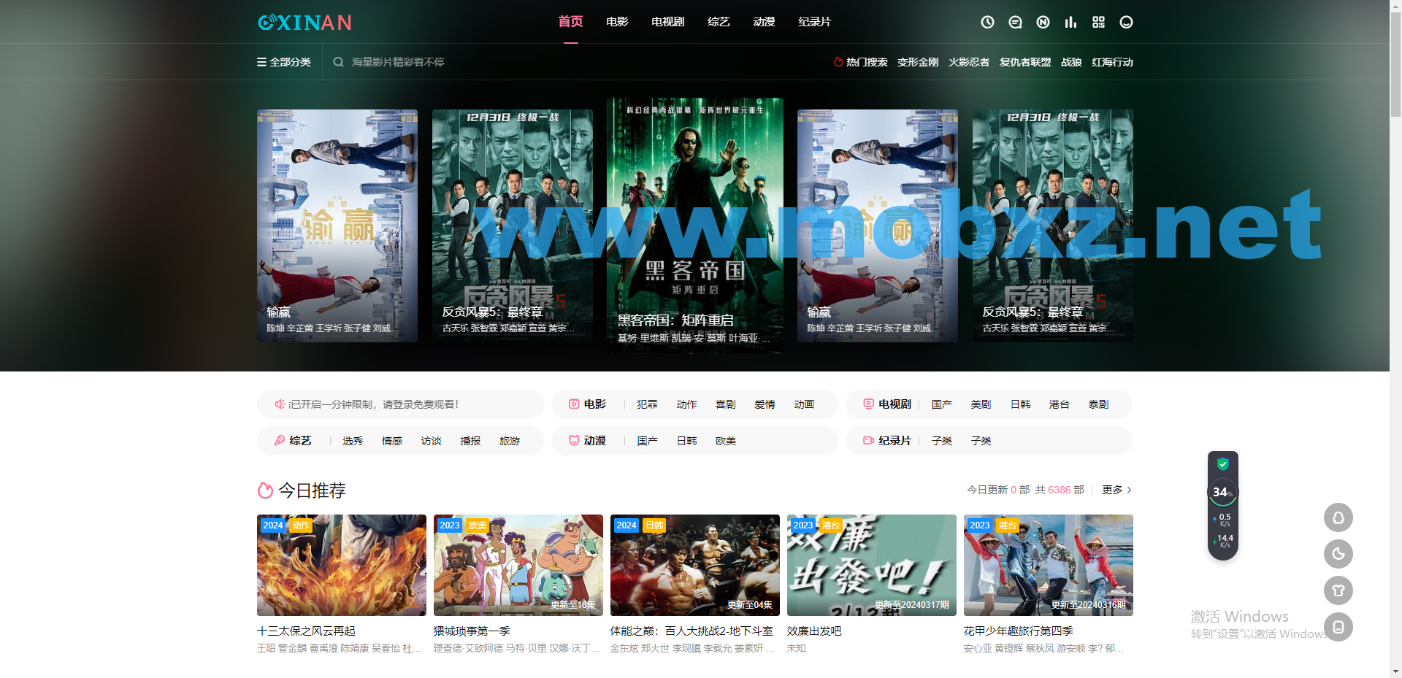
Task: Show the QR code icon in header
Action: 1098,22
